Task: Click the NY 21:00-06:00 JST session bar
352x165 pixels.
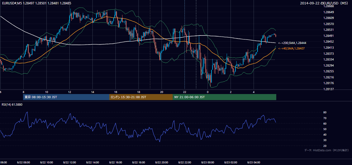Action: point(224,97)
